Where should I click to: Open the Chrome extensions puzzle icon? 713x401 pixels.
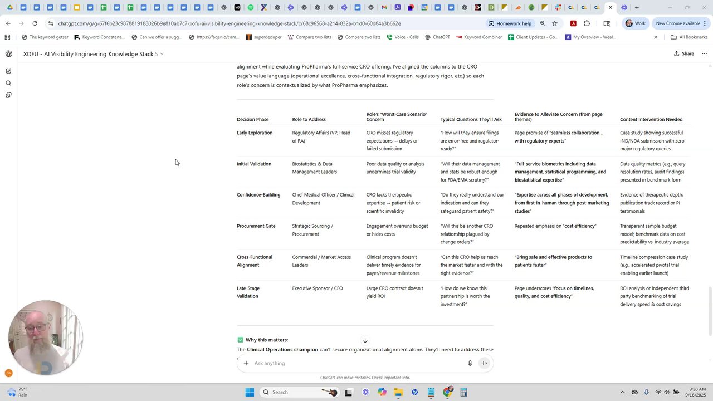(x=587, y=23)
